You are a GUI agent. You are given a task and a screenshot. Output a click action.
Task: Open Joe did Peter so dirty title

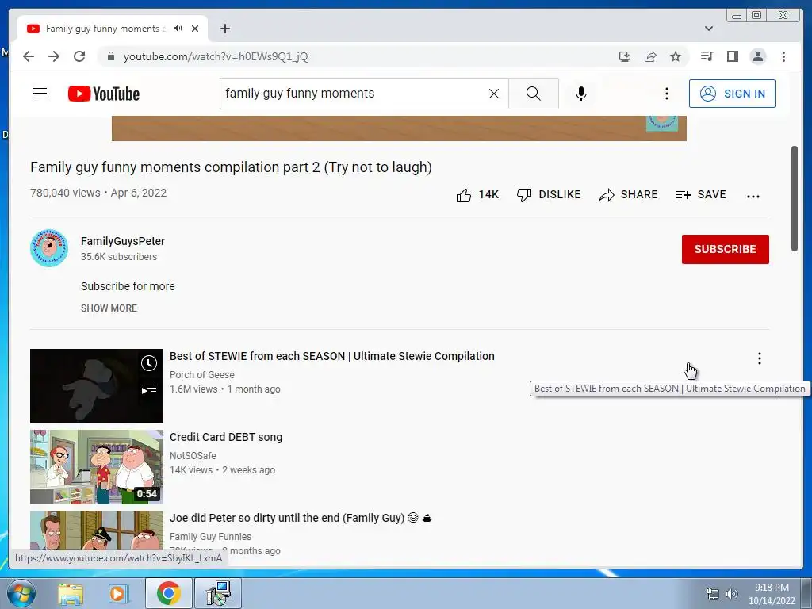click(301, 518)
